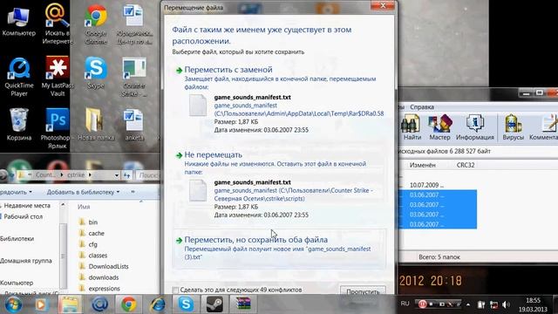Sort by Изменён column in WinRAR
The width and height of the screenshot is (558, 314).
(422, 165)
